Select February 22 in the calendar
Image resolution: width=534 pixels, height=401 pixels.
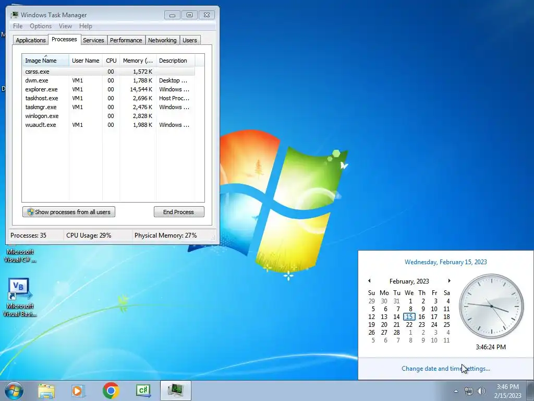coord(409,325)
